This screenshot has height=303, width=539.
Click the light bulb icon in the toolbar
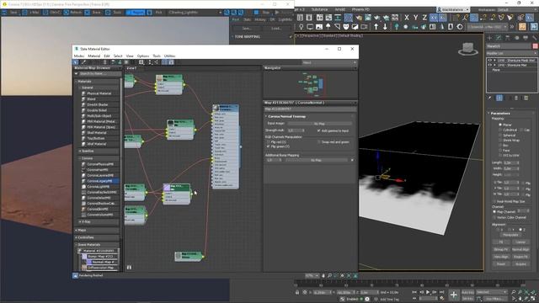pos(302,27)
